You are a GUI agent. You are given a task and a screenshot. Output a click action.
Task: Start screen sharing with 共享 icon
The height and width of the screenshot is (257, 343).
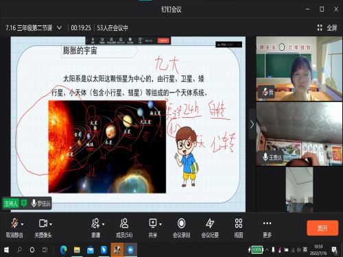click(153, 223)
